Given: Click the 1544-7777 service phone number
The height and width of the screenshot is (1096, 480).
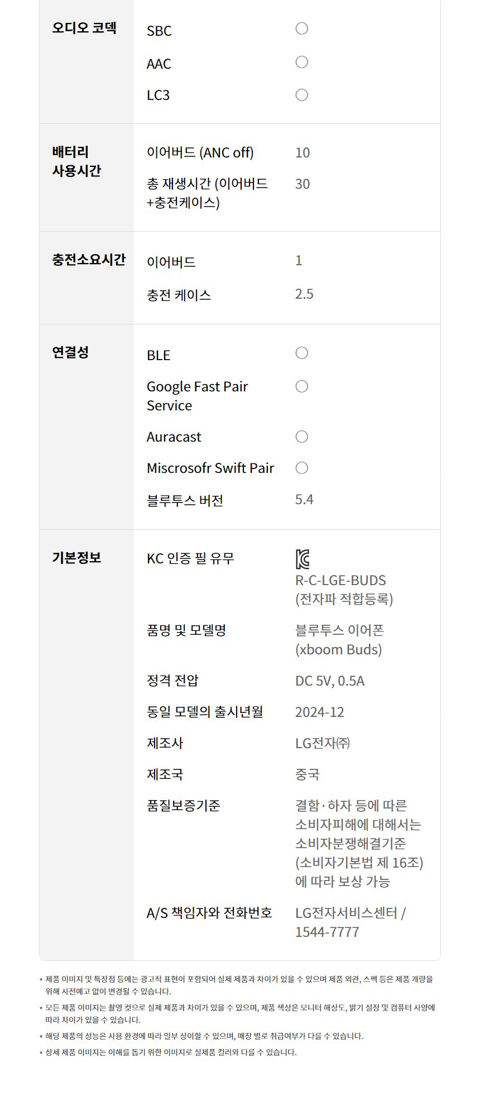Looking at the screenshot, I should 327,932.
